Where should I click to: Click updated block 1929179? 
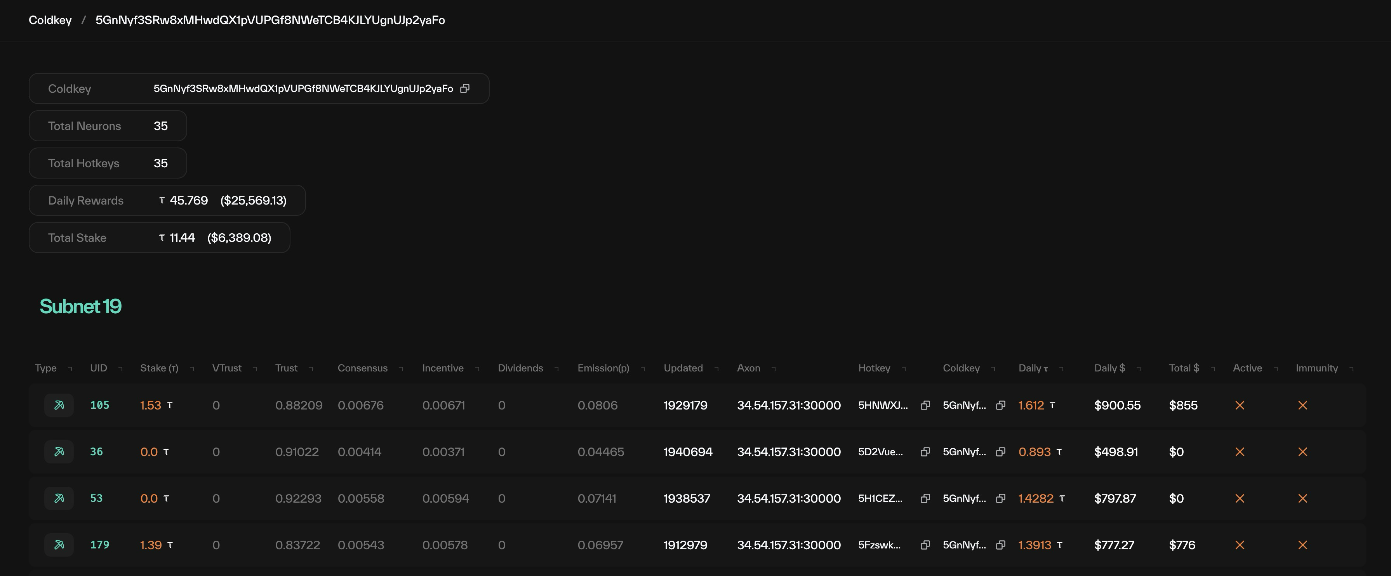click(685, 406)
